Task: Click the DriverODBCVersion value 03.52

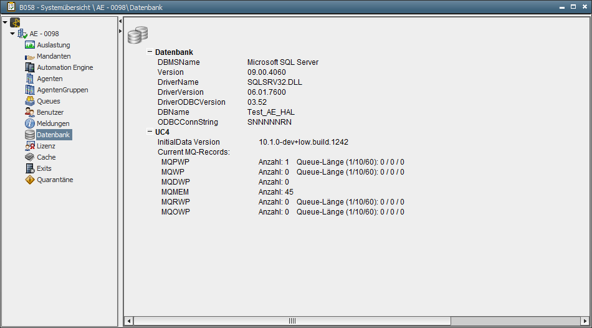Action: (x=257, y=102)
